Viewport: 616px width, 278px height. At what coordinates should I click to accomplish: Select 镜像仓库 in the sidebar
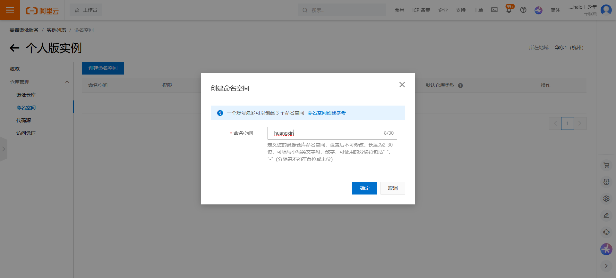coord(26,95)
